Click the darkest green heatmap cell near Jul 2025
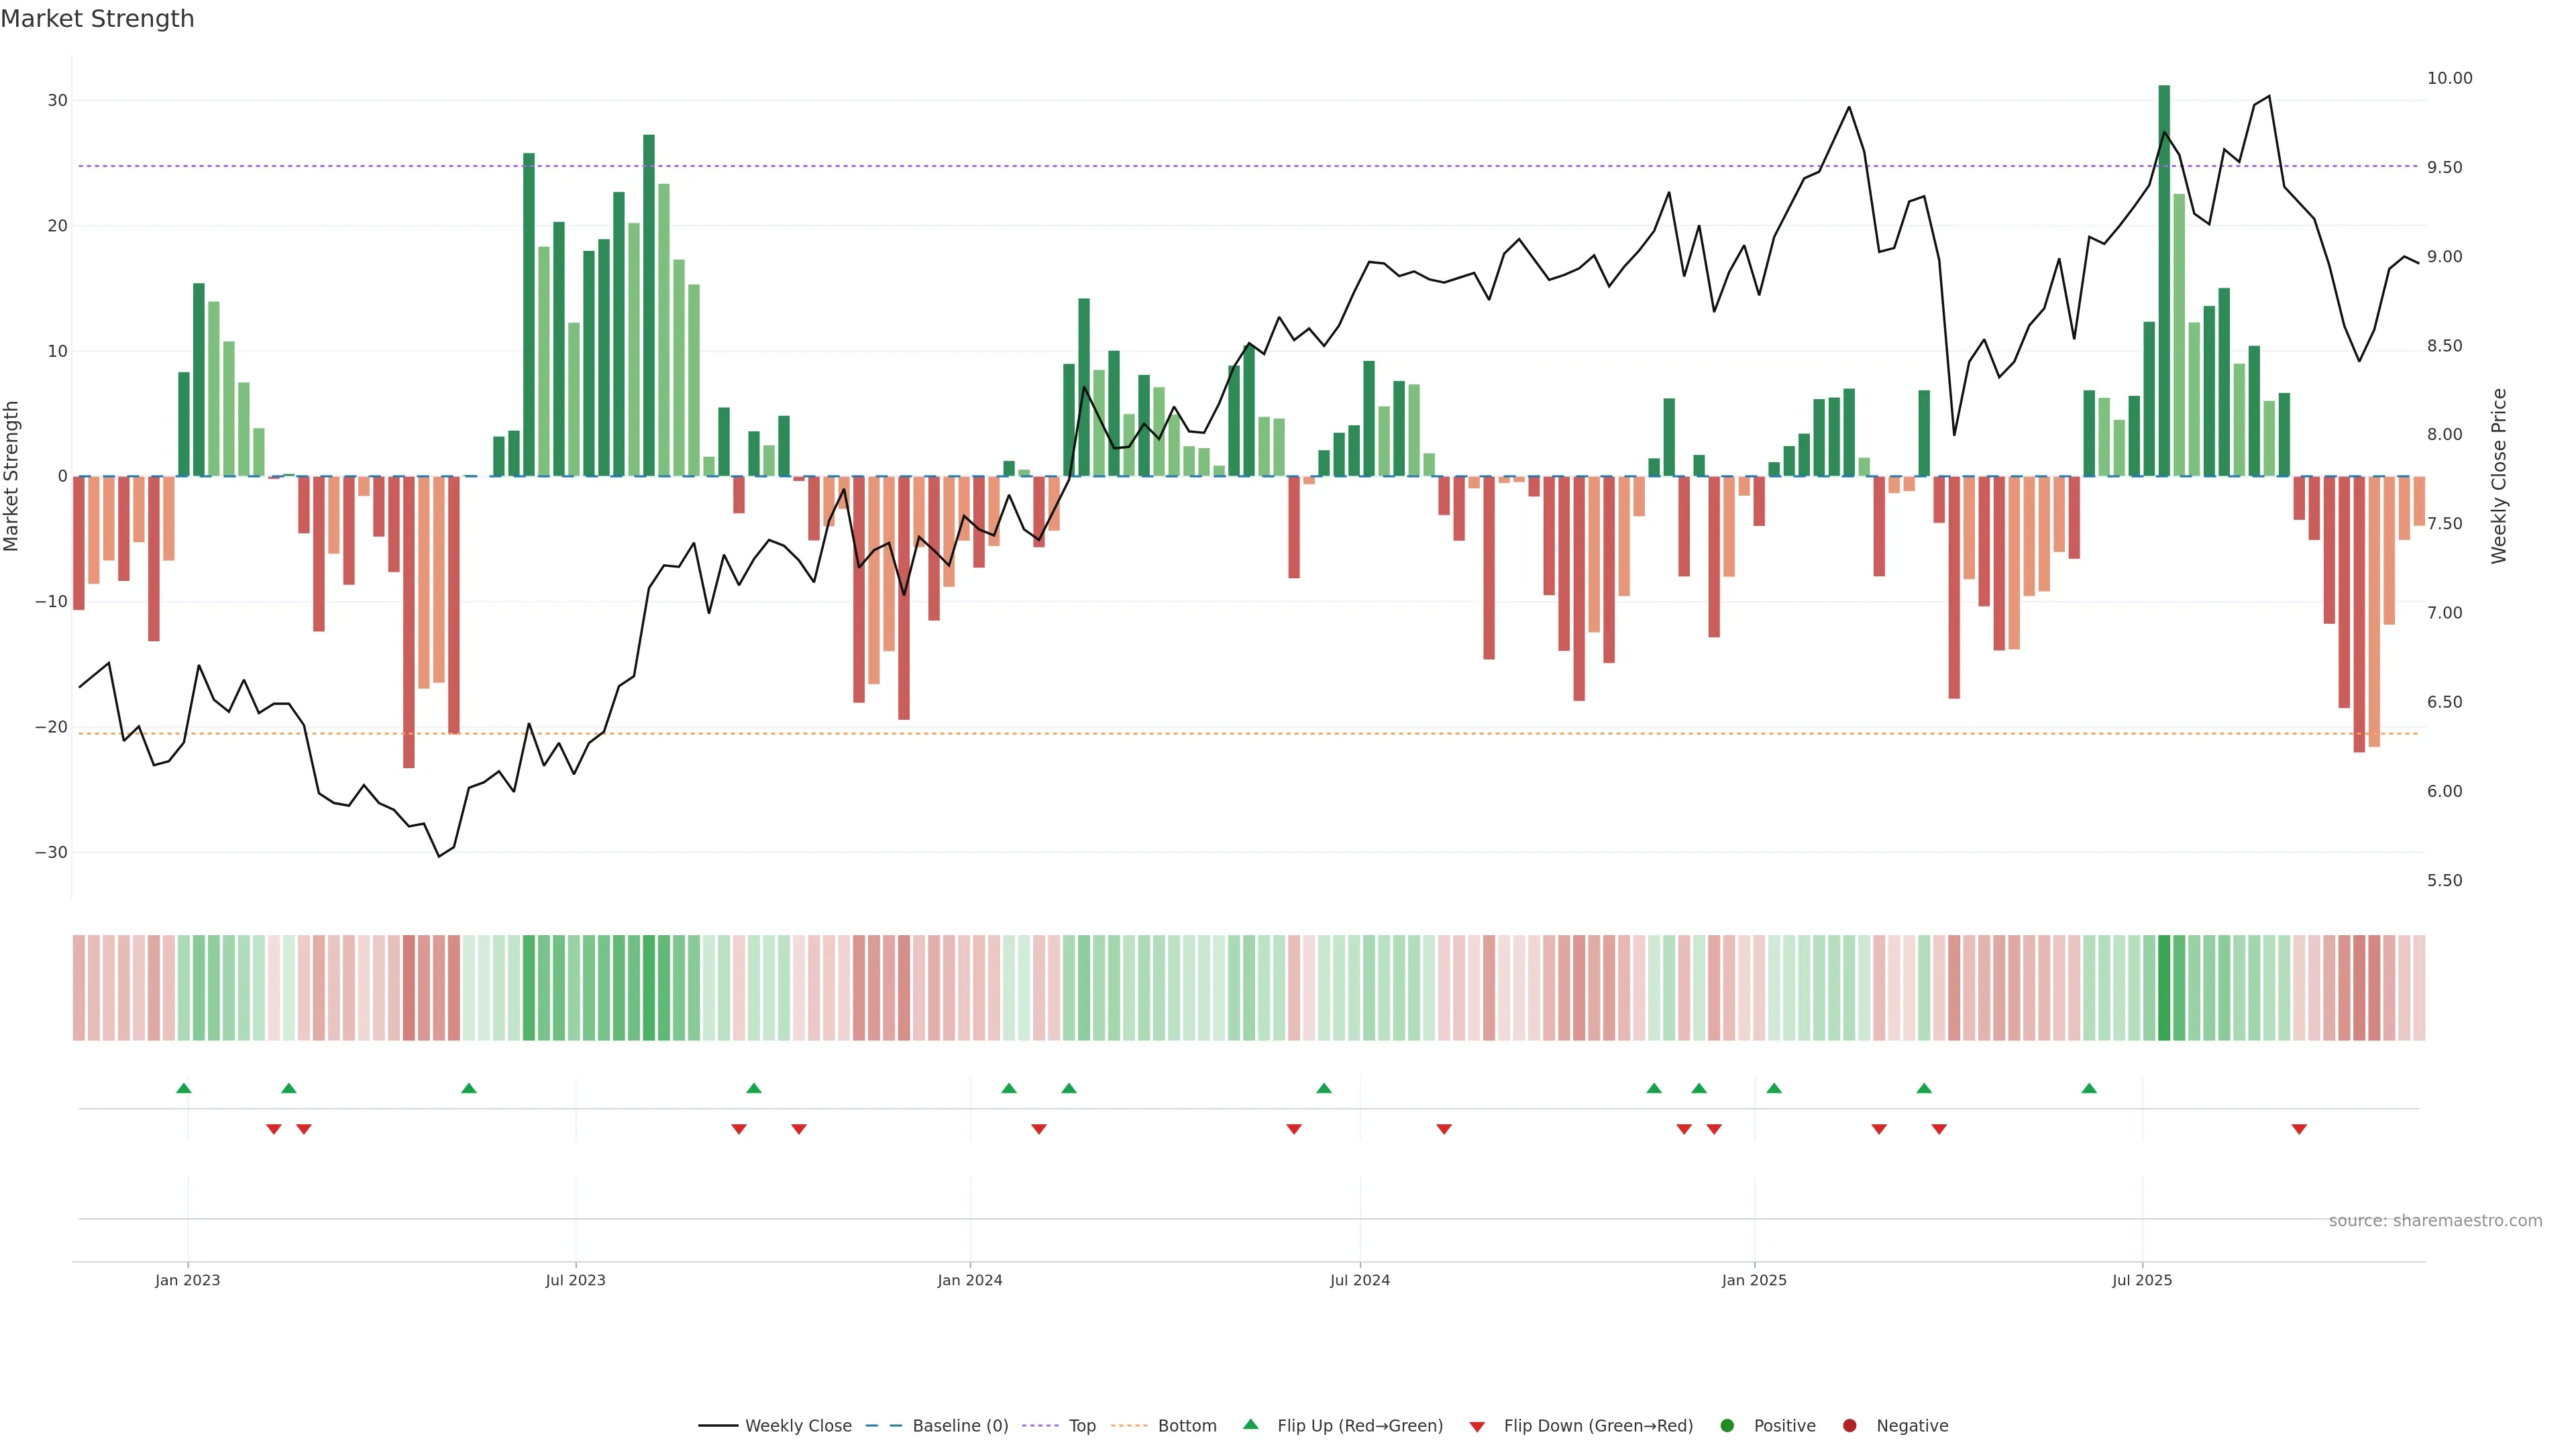This screenshot has height=1449, width=2576. click(2164, 988)
